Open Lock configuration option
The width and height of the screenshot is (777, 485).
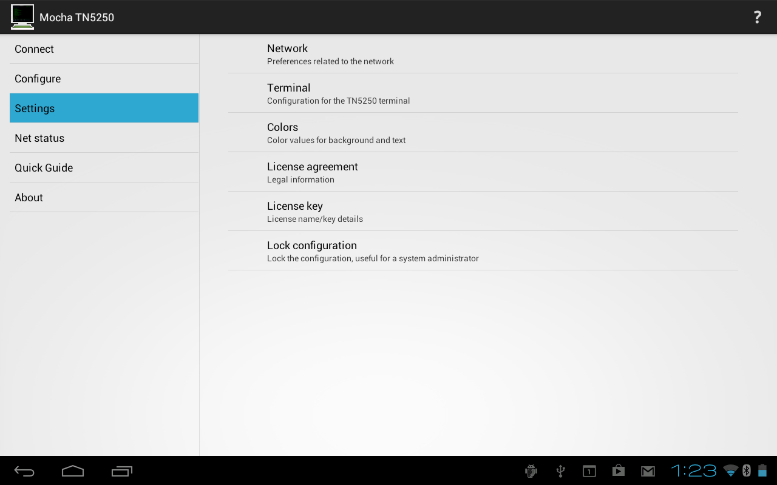coord(483,251)
